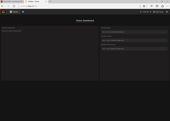Go forward in browser history

pos(8,6)
